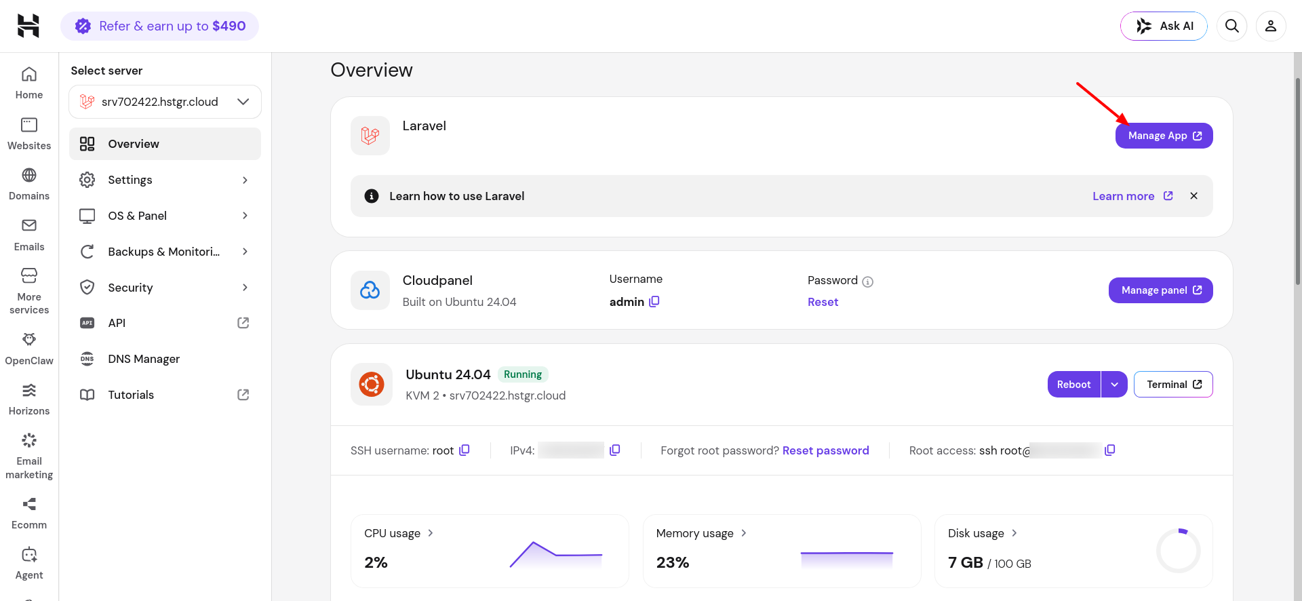Expand the Backups & Monitoring submenu
Image resolution: width=1302 pixels, height=601 pixels.
(165, 252)
